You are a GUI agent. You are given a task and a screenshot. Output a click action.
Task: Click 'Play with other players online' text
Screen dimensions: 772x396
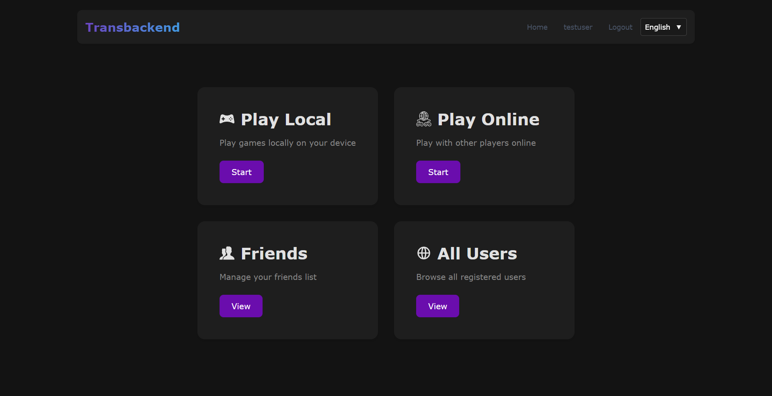(476, 143)
